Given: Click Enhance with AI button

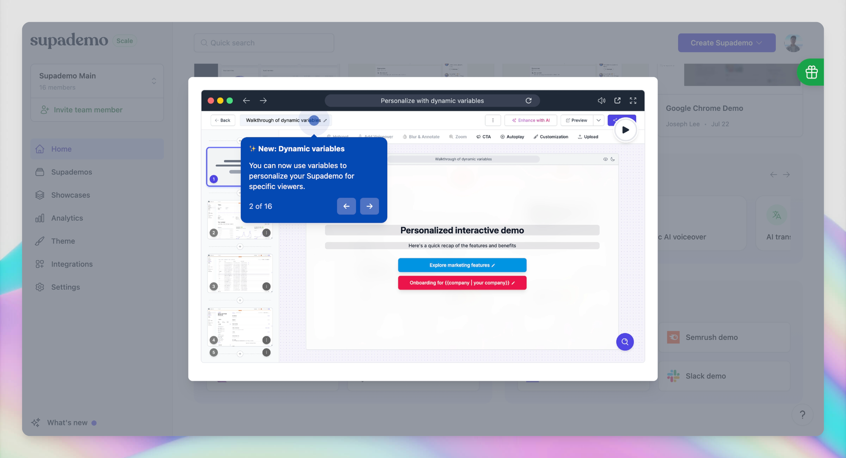Looking at the screenshot, I should (x=530, y=120).
